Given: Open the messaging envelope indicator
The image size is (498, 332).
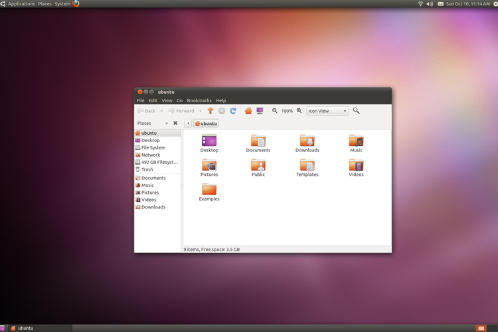Looking at the screenshot, I should coord(440,4).
